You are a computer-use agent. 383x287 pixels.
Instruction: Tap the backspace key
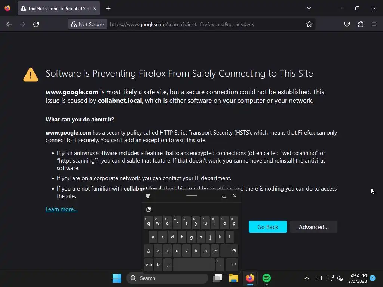click(x=229, y=251)
